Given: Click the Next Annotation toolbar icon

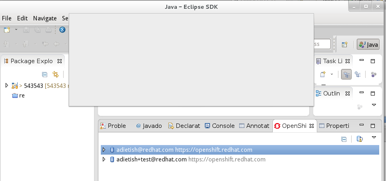Looking at the screenshot, I should point(7,44).
